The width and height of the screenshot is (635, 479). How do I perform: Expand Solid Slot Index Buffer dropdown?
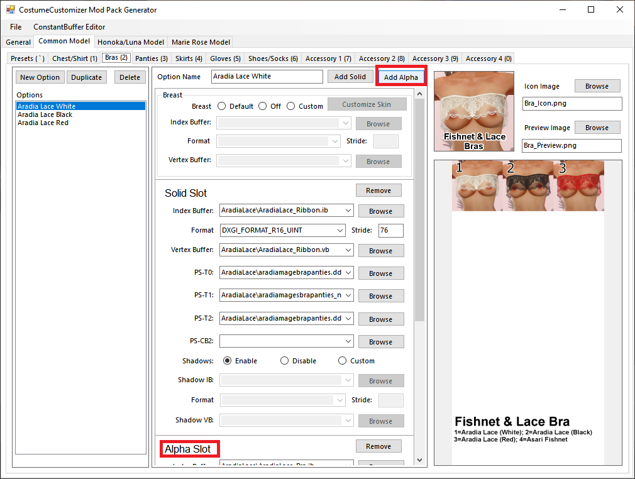[348, 211]
